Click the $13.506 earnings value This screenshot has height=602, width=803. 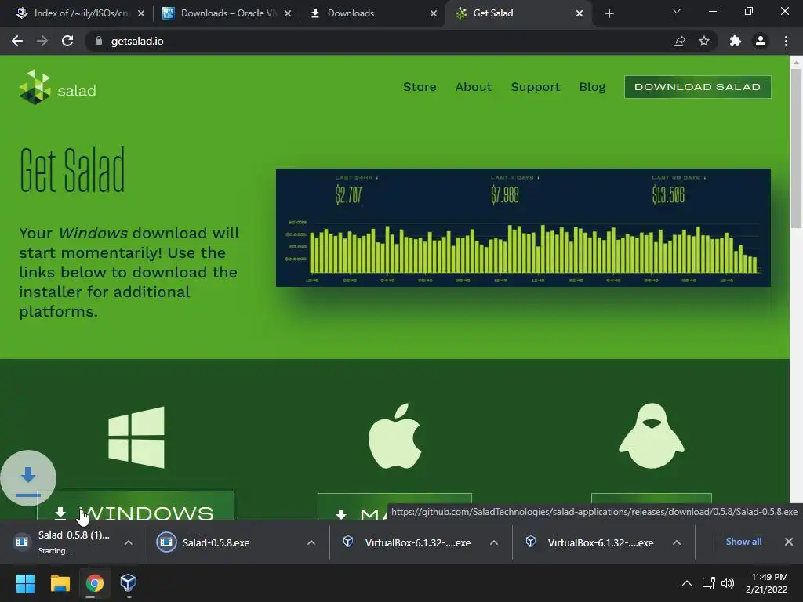coord(668,195)
